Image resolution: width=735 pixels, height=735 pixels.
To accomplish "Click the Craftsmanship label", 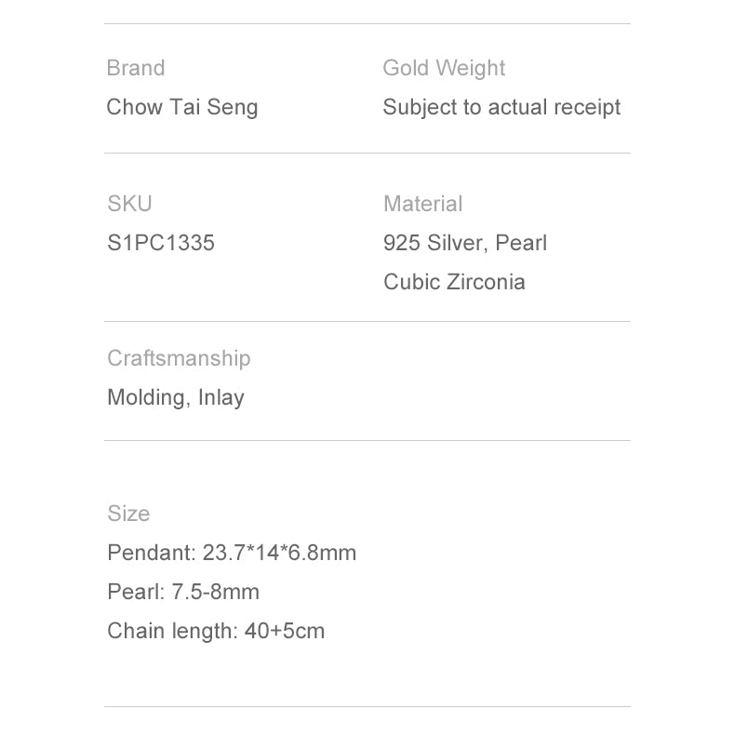I will (179, 358).
